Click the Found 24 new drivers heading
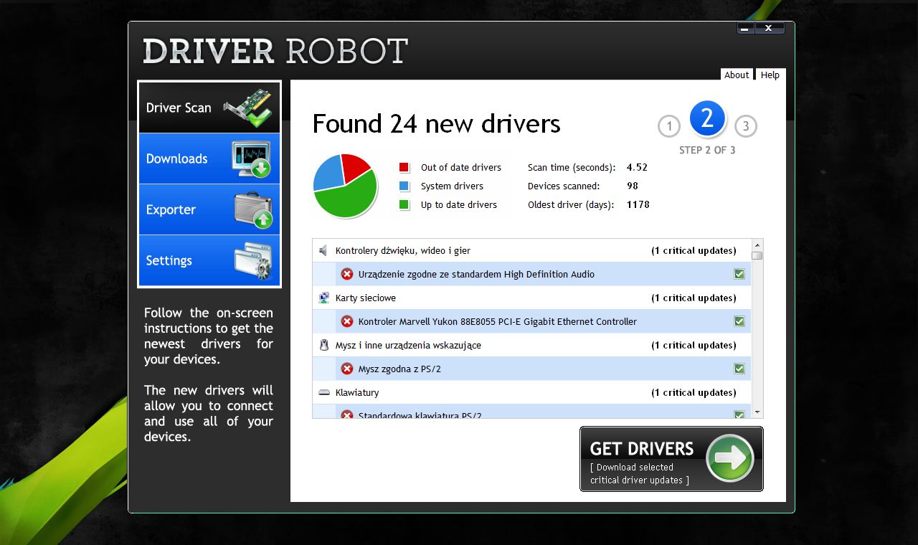The image size is (918, 545). pos(436,123)
